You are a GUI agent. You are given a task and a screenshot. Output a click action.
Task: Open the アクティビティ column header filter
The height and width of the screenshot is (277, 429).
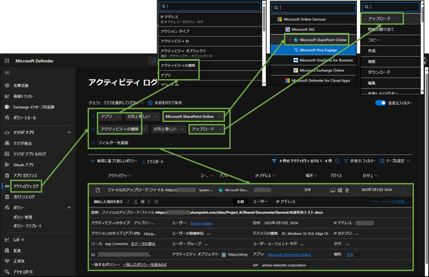pyautogui.click(x=119, y=176)
